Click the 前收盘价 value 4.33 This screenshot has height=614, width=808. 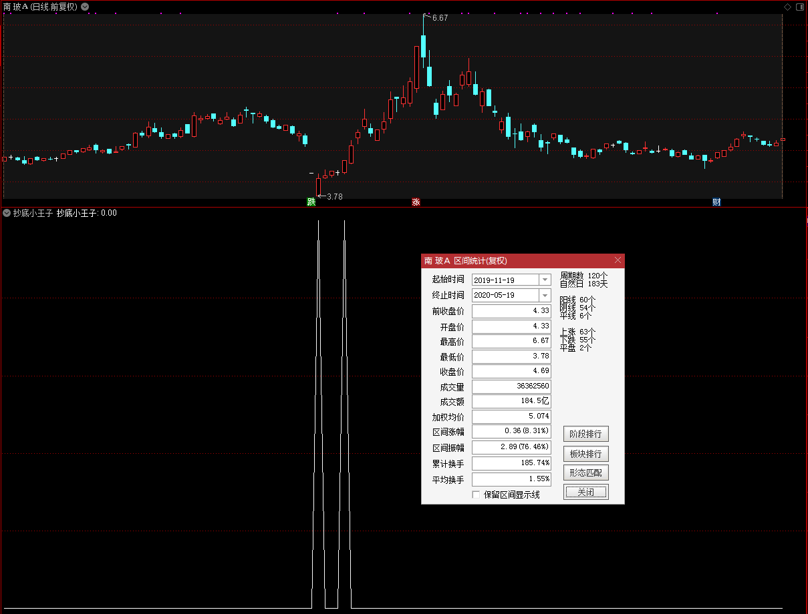[511, 311]
